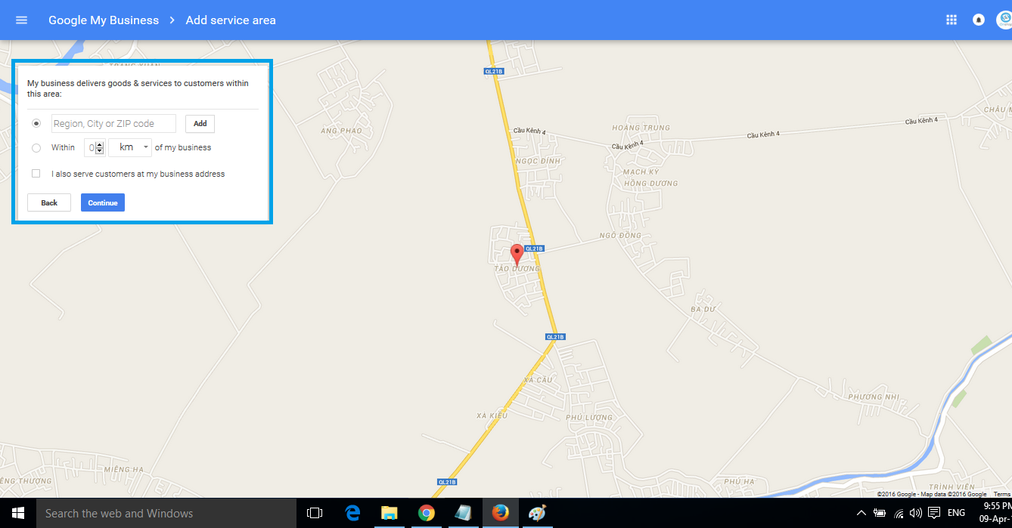1012x528 pixels.
Task: Select the Region, City or ZIP radio button
Action: tap(36, 123)
